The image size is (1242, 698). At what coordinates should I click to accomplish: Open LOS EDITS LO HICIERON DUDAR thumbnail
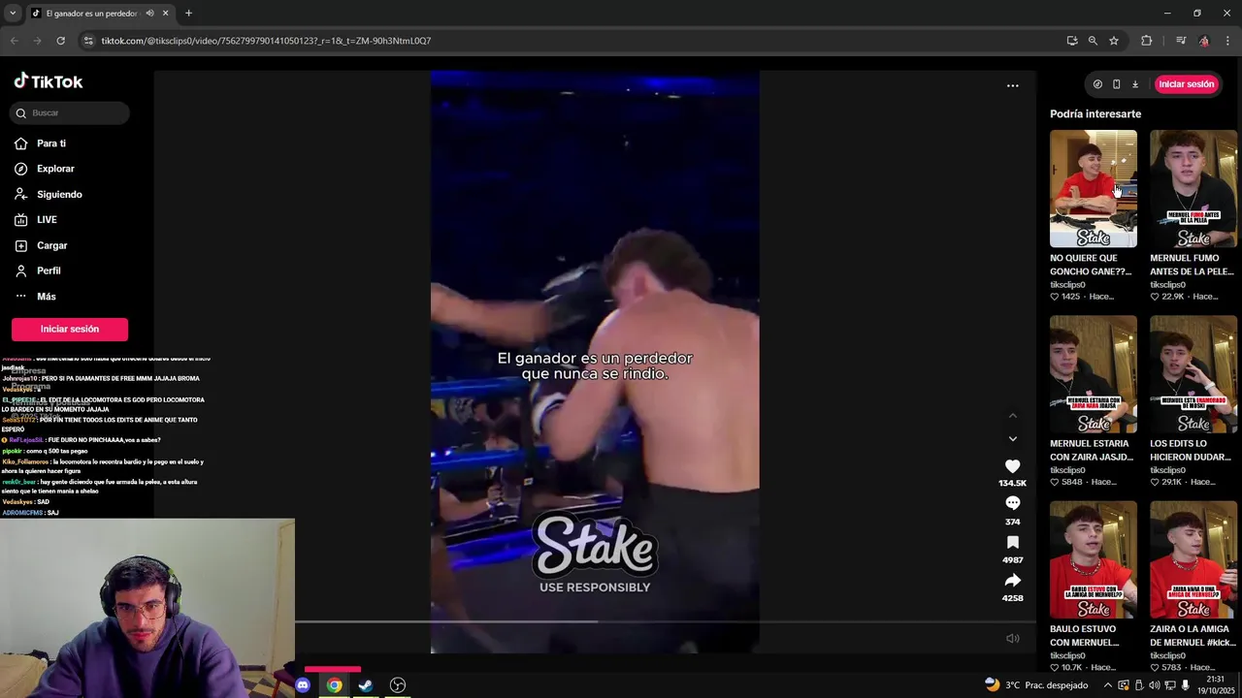pyautogui.click(x=1193, y=374)
